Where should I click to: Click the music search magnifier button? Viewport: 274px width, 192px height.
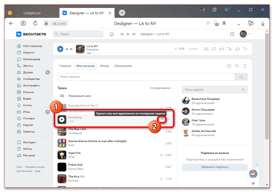pyautogui.click(x=241, y=77)
